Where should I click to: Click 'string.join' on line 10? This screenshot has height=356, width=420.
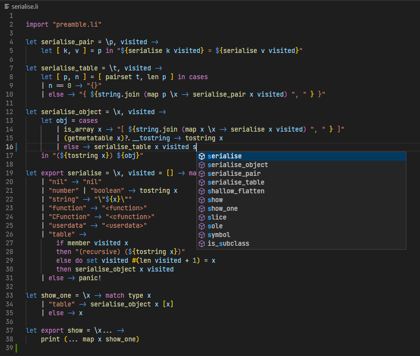click(119, 95)
